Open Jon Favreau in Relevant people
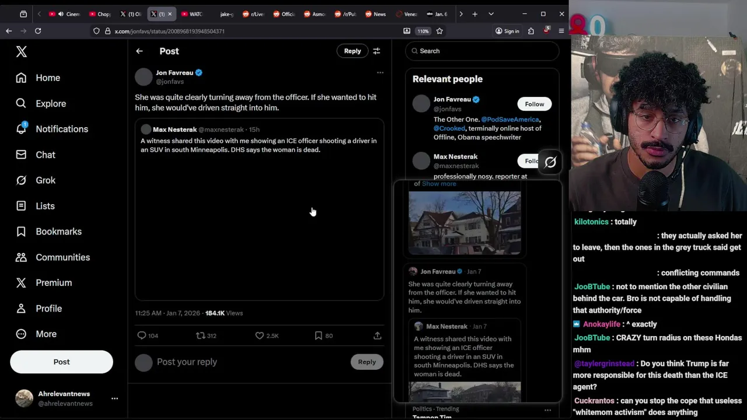Viewport: 747px width, 420px height. [x=452, y=99]
